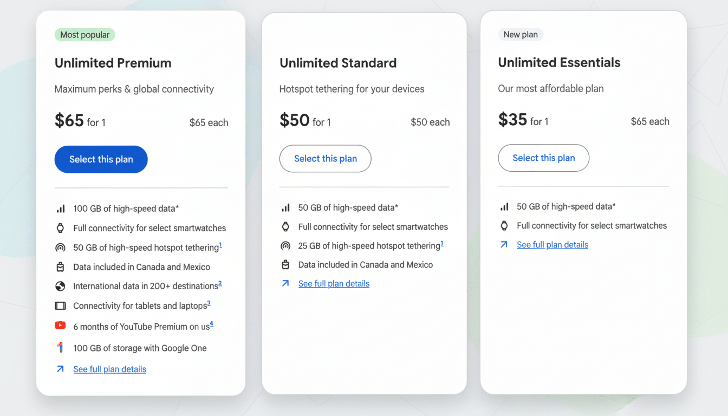Open full plan details for Unlimited Premium
This screenshot has width=728, height=416.
(x=109, y=369)
